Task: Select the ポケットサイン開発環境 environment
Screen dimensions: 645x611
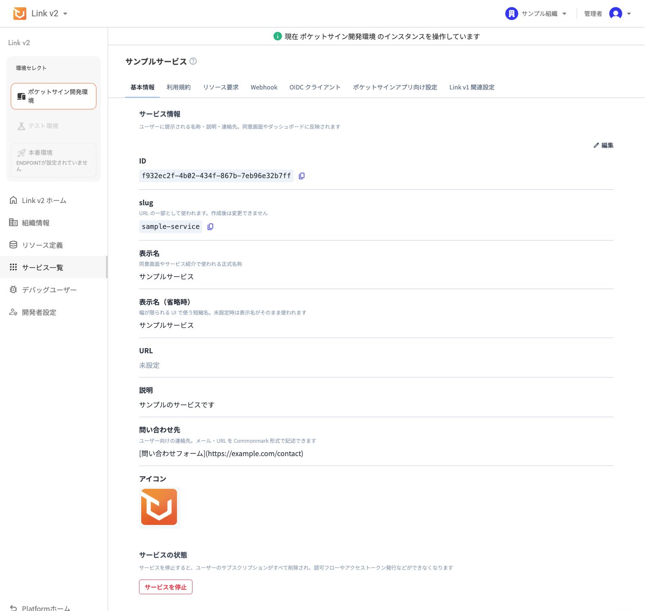Action: pos(53,96)
